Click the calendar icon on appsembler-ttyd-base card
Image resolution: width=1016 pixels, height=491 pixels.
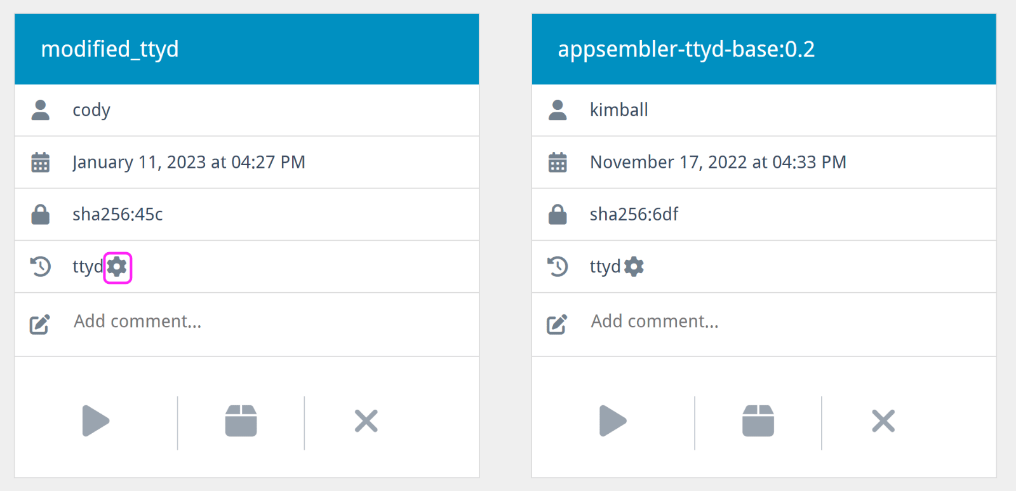click(x=557, y=162)
